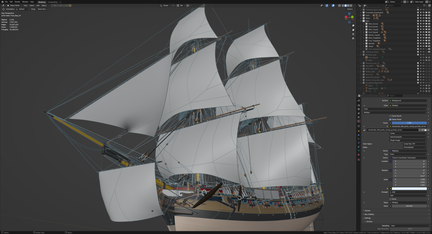
Task: Open the Render properties tab icon
Action: pyautogui.click(x=358, y=105)
